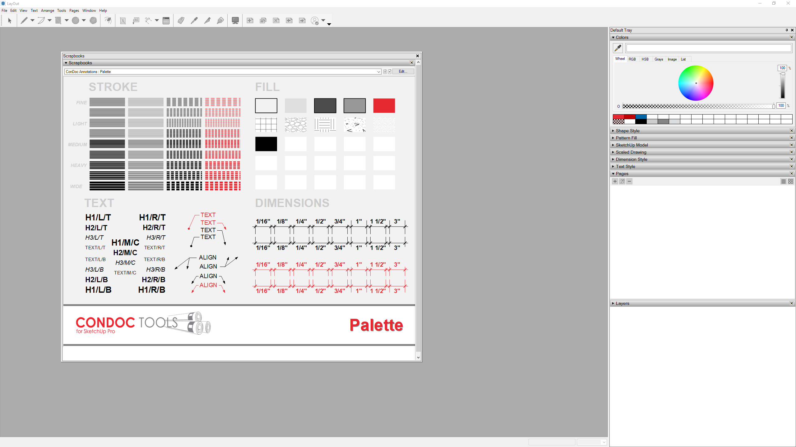Expand the Layers panel

tap(622, 303)
